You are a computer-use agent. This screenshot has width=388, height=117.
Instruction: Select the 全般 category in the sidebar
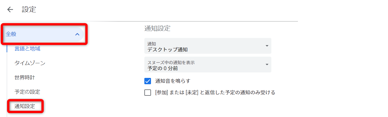[12, 34]
